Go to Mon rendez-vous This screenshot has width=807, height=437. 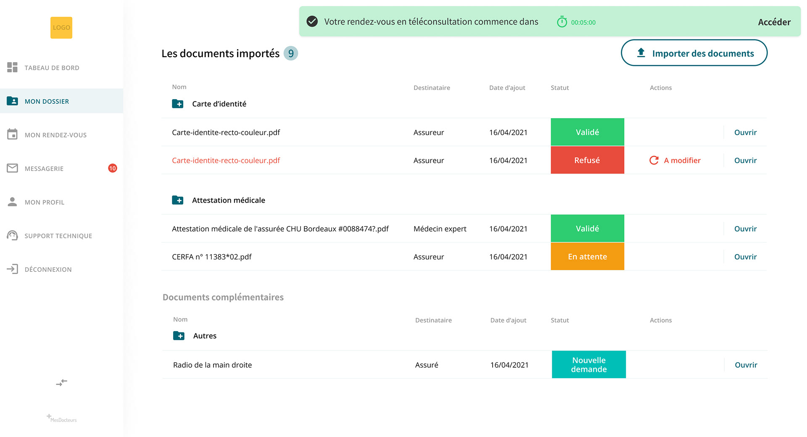[61, 135]
